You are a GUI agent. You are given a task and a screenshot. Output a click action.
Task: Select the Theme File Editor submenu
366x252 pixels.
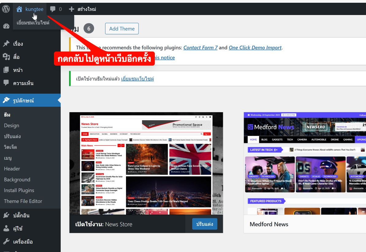pyautogui.click(x=23, y=201)
